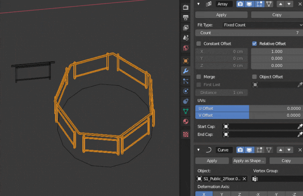Select -Y deformation axis
Image resolution: width=303 pixels, height=196 pixels.
pyautogui.click(x=276, y=194)
